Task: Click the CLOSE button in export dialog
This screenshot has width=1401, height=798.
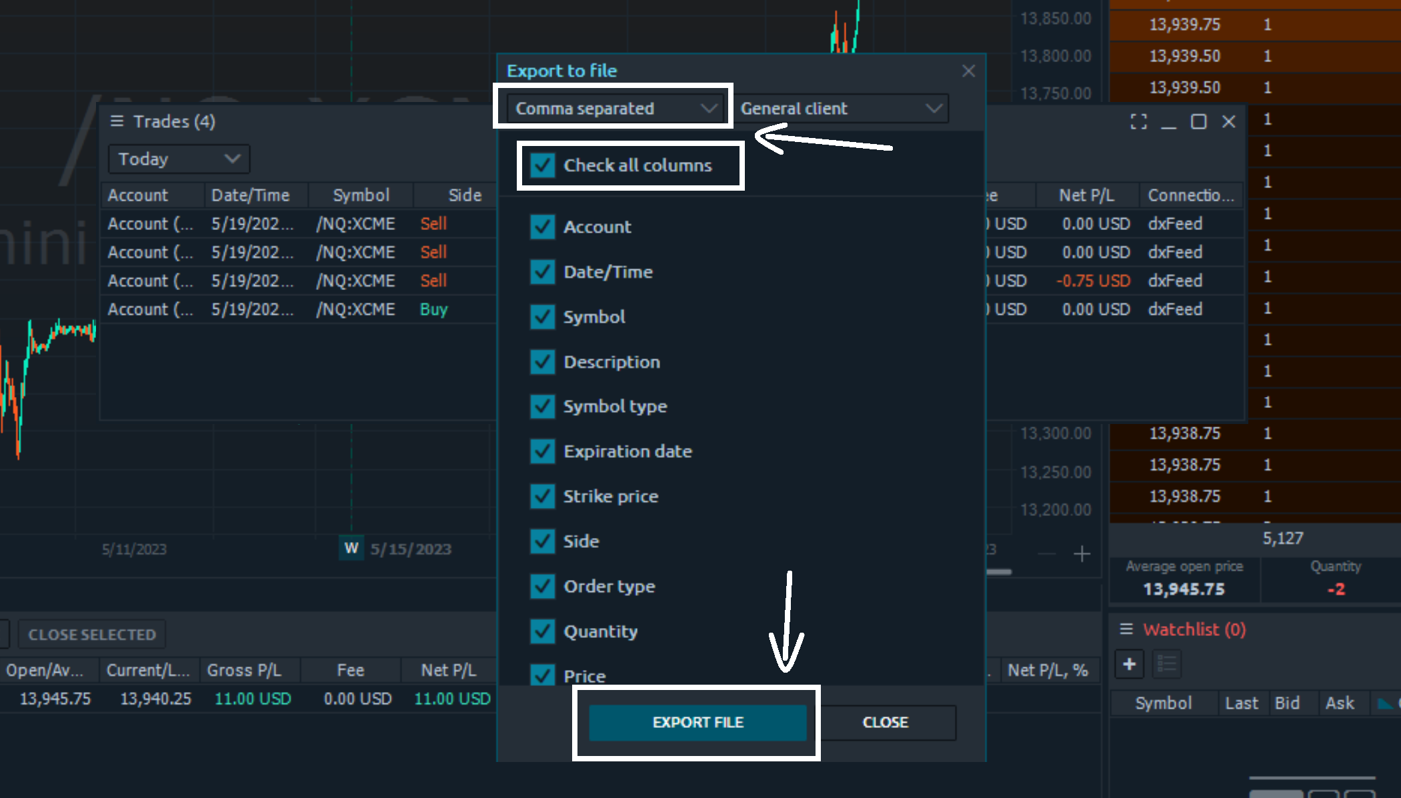Action: [885, 722]
